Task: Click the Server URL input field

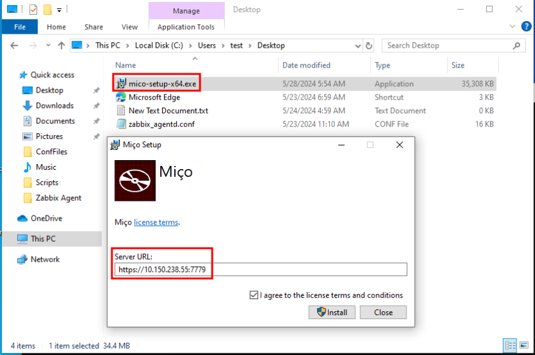Action: click(x=260, y=269)
